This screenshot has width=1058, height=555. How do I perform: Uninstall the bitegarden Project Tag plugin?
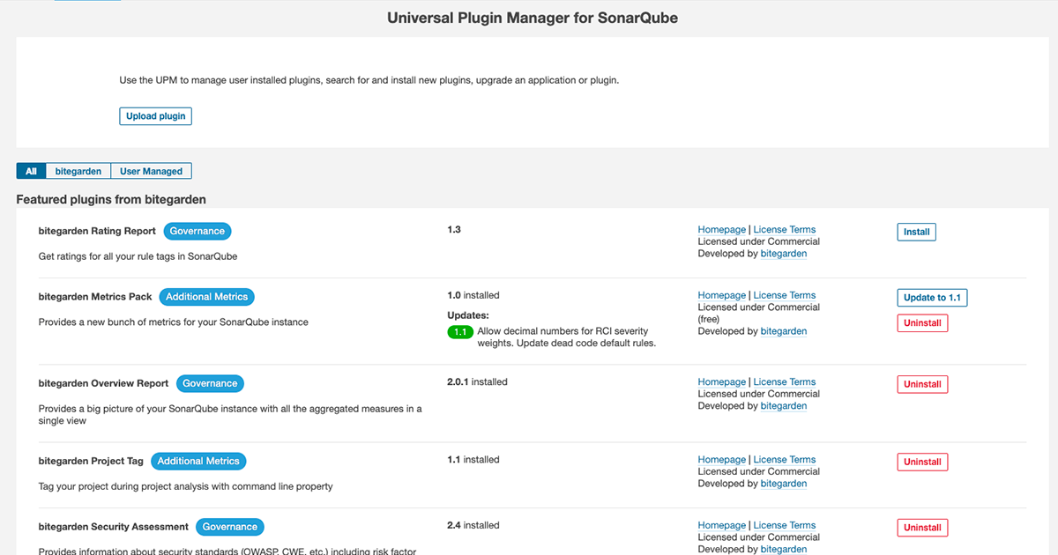point(922,462)
